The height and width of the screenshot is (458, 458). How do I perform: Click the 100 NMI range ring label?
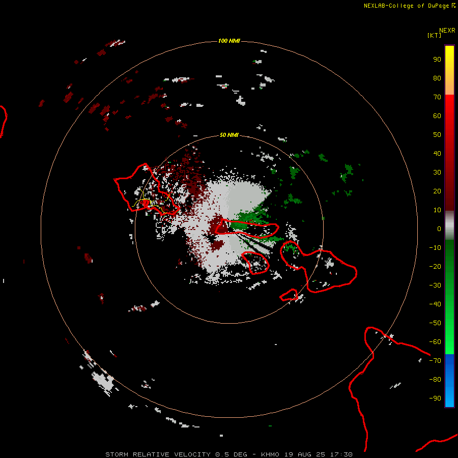pyautogui.click(x=229, y=41)
